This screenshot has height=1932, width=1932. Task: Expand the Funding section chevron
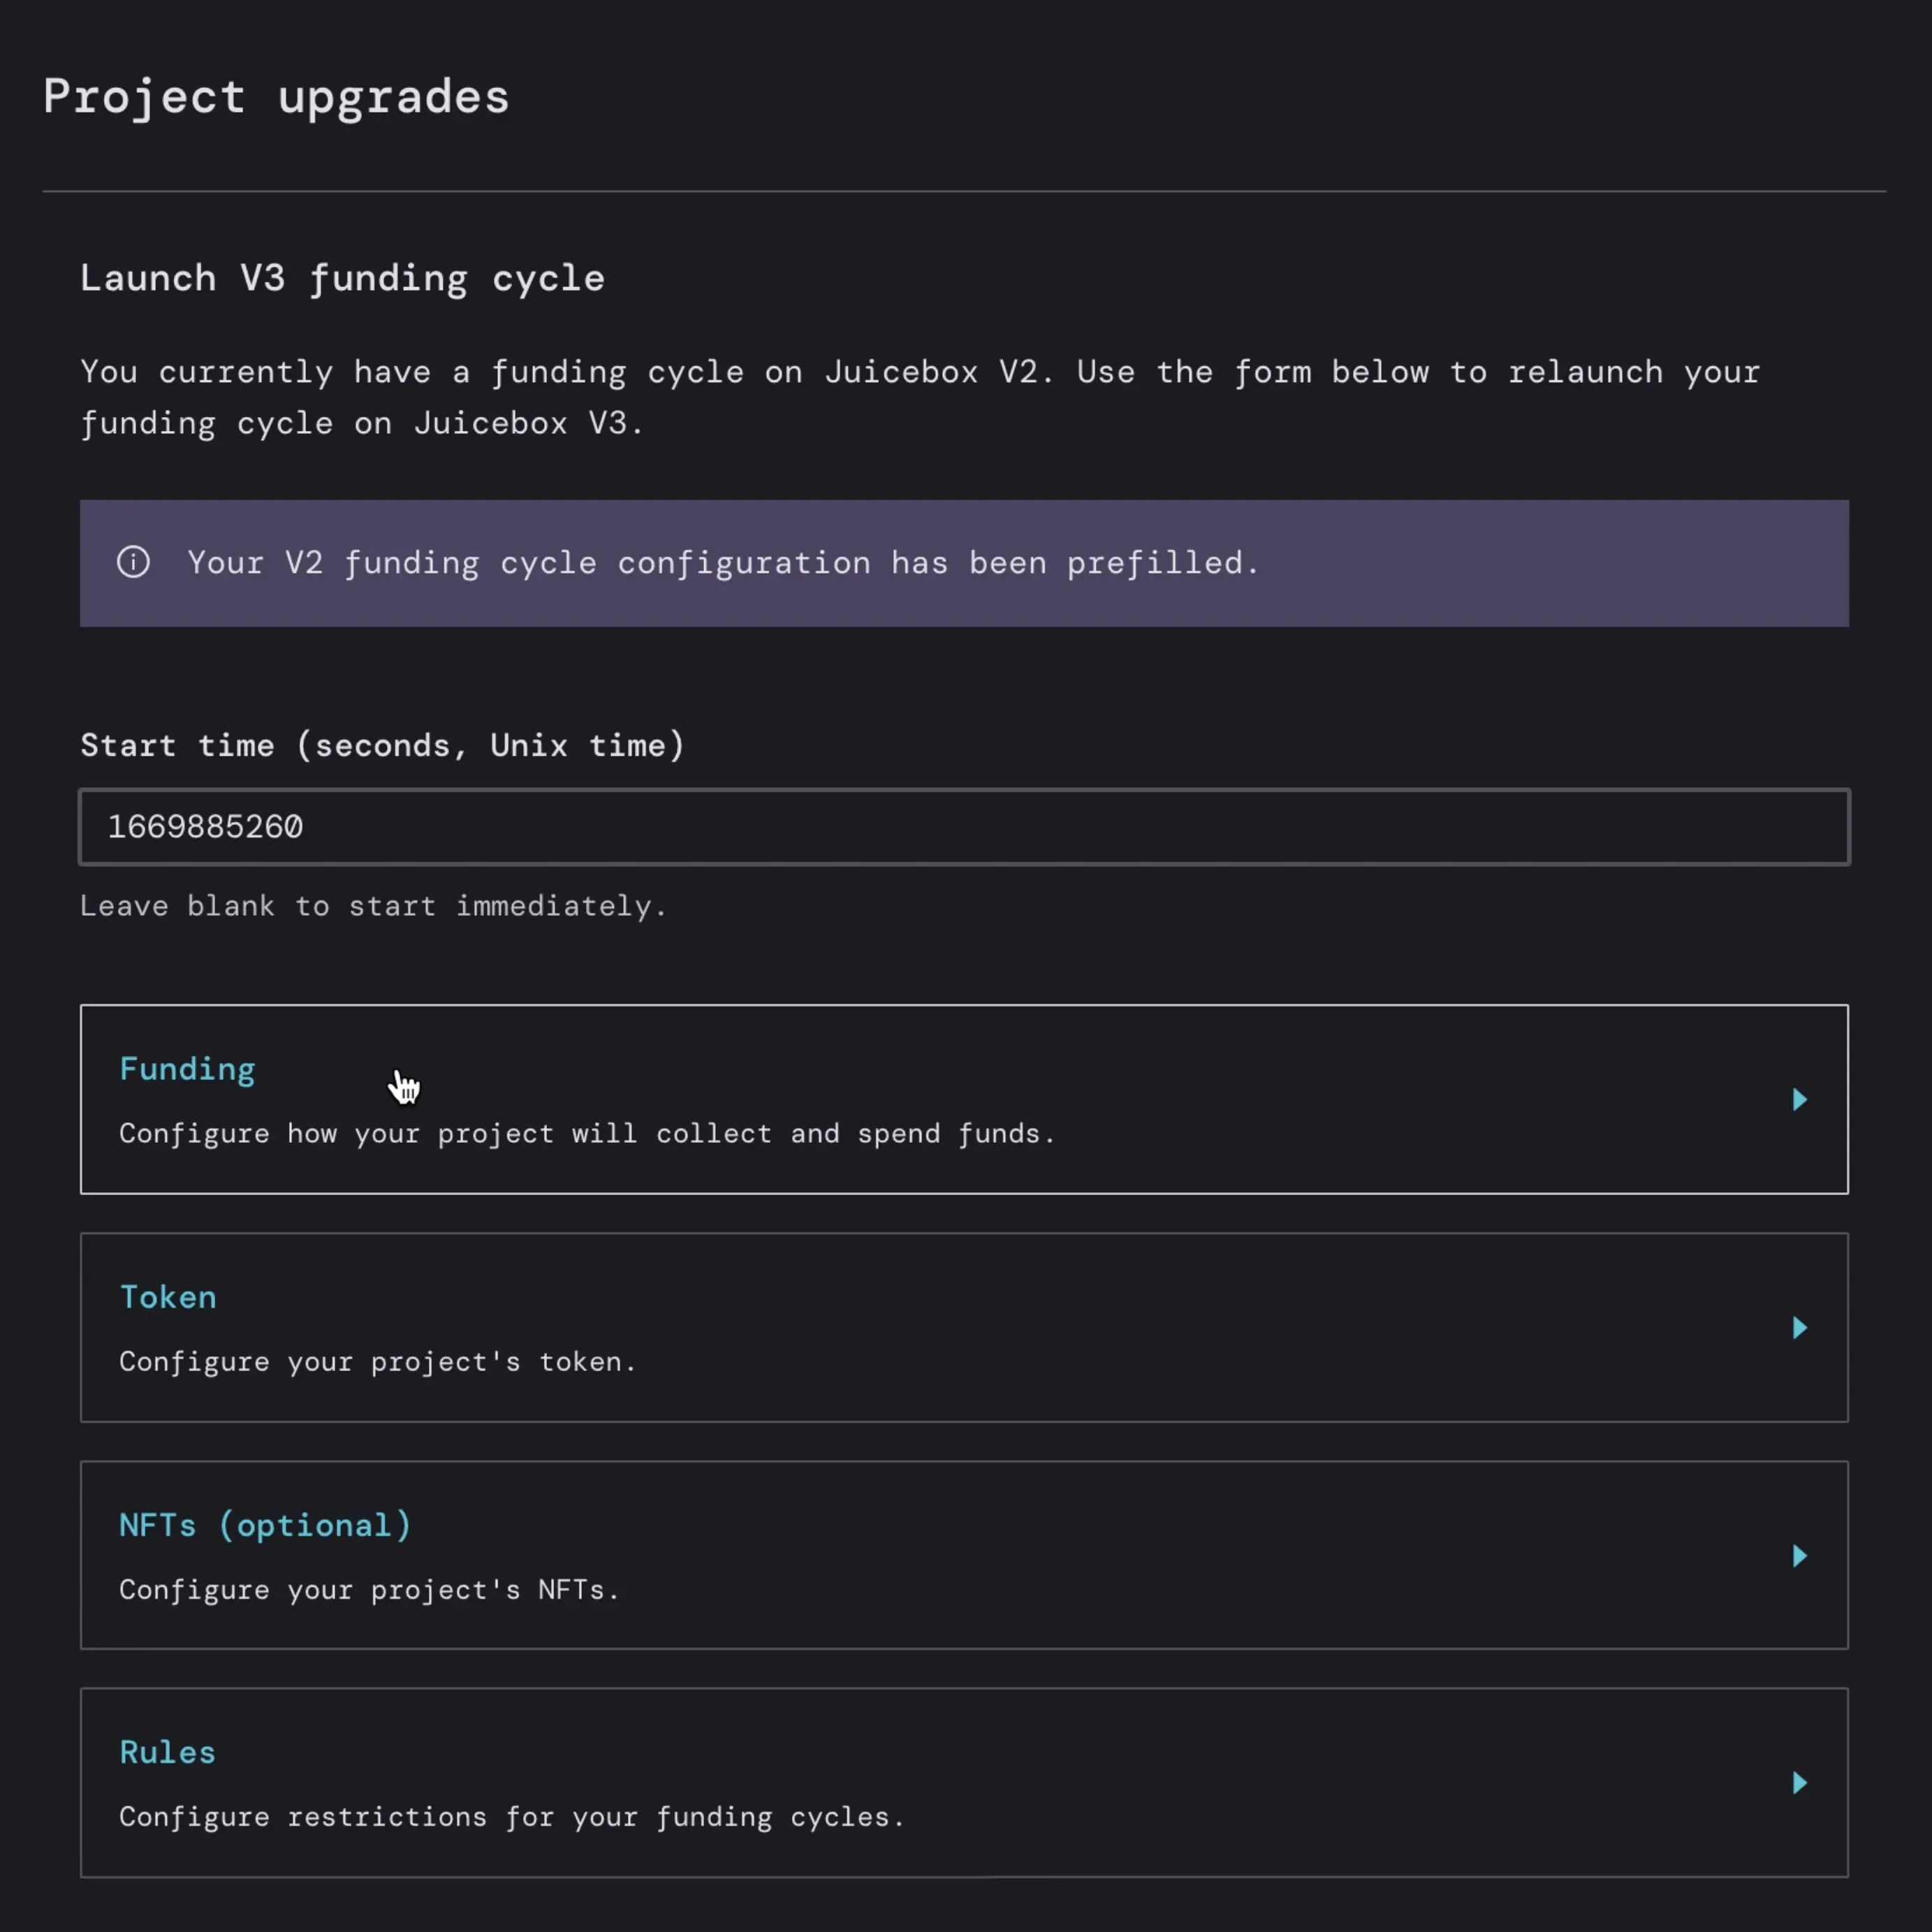pyautogui.click(x=1799, y=1100)
